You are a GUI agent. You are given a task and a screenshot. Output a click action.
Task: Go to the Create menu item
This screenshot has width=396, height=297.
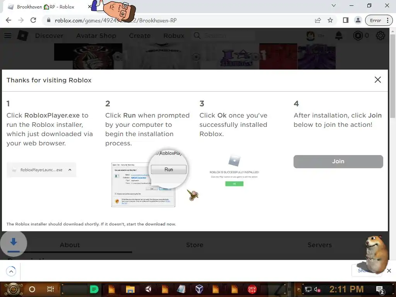point(140,36)
